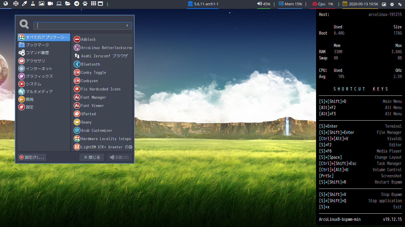
Task: Activate Conkyzen from the applications list
Action: click(90, 81)
